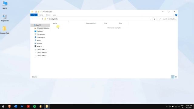Open the Windows Start menu
194x109 pixels.
pyautogui.click(x=3, y=106)
